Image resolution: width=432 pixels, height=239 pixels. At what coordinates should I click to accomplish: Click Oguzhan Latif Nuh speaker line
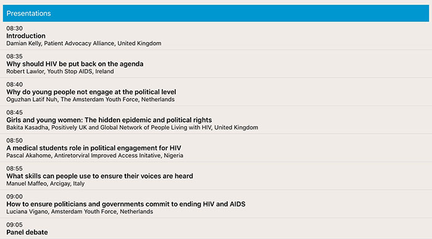(90, 100)
